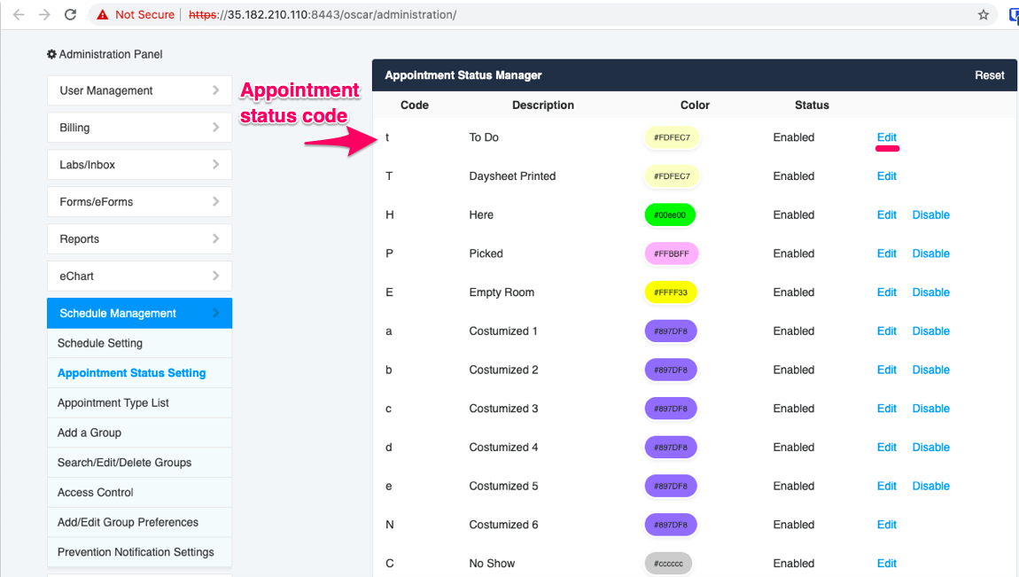This screenshot has height=577, width=1019.
Task: Click pink #FFBBFF Picked swatch
Action: 672,253
